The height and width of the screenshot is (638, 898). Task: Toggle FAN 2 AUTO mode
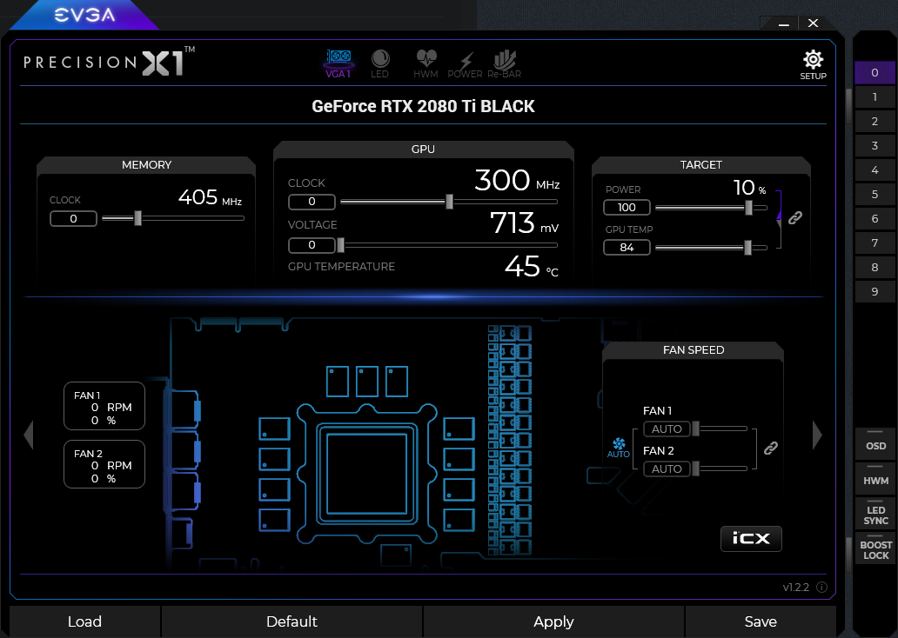667,469
